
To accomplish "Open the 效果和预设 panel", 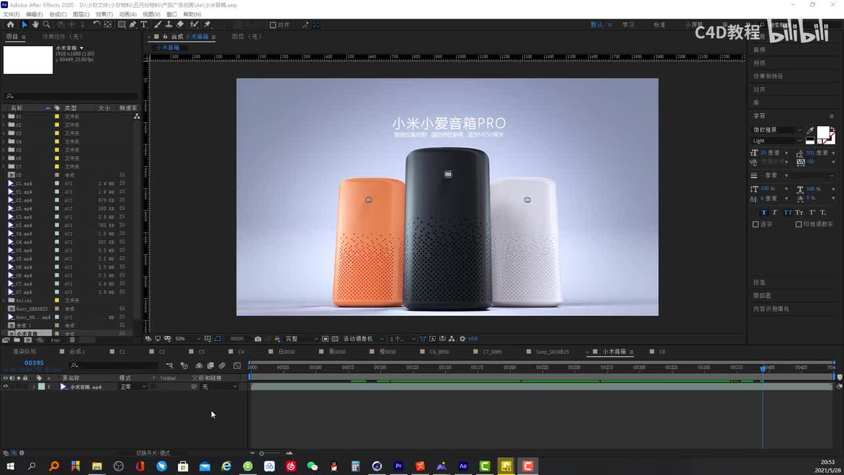I will pos(768,76).
